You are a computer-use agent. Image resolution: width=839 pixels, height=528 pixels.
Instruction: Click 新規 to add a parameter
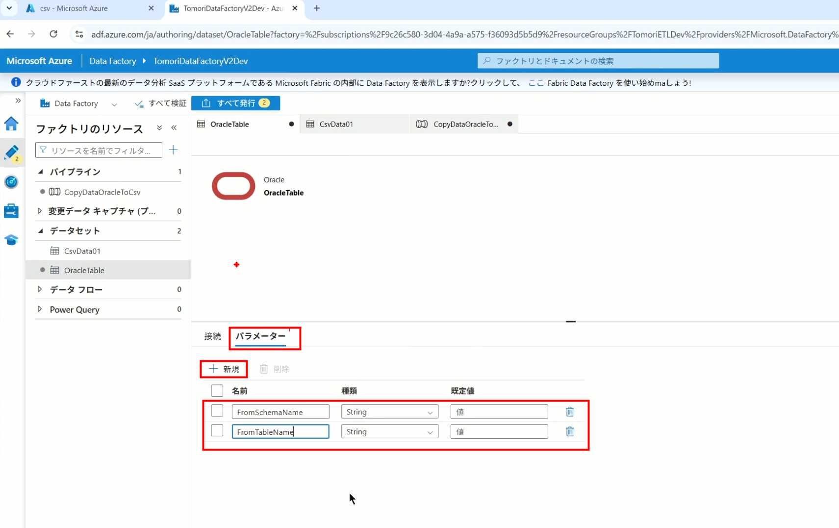[224, 369]
